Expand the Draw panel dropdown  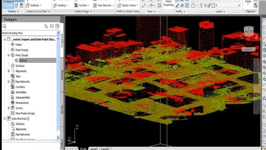[151, 11]
